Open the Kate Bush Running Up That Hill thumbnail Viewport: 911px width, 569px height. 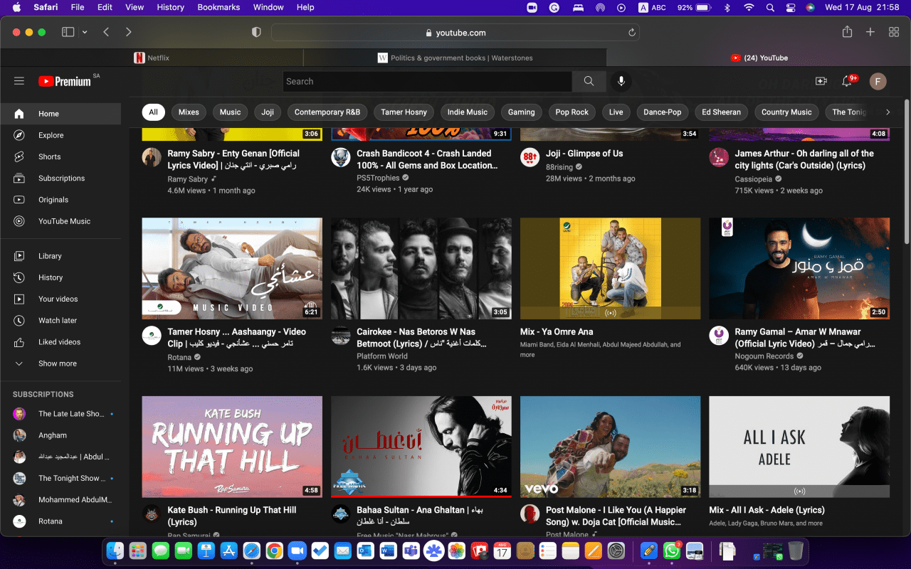tap(232, 447)
